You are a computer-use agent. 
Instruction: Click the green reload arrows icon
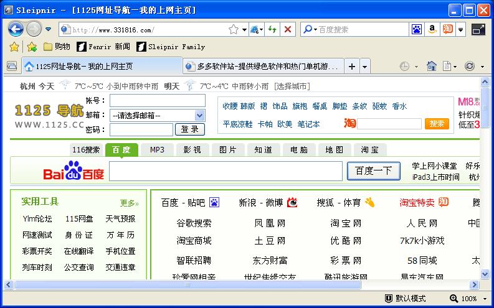tap(272, 30)
